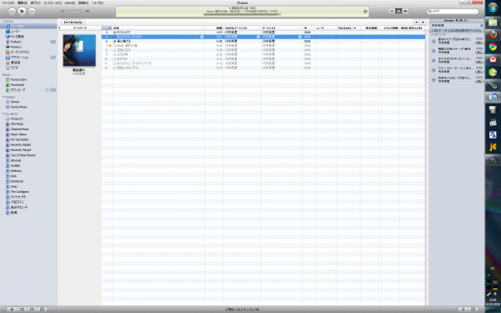The width and height of the screenshot is (501, 313).
Task: Show artwork viewer icon in bottom bar
Action: [43, 309]
